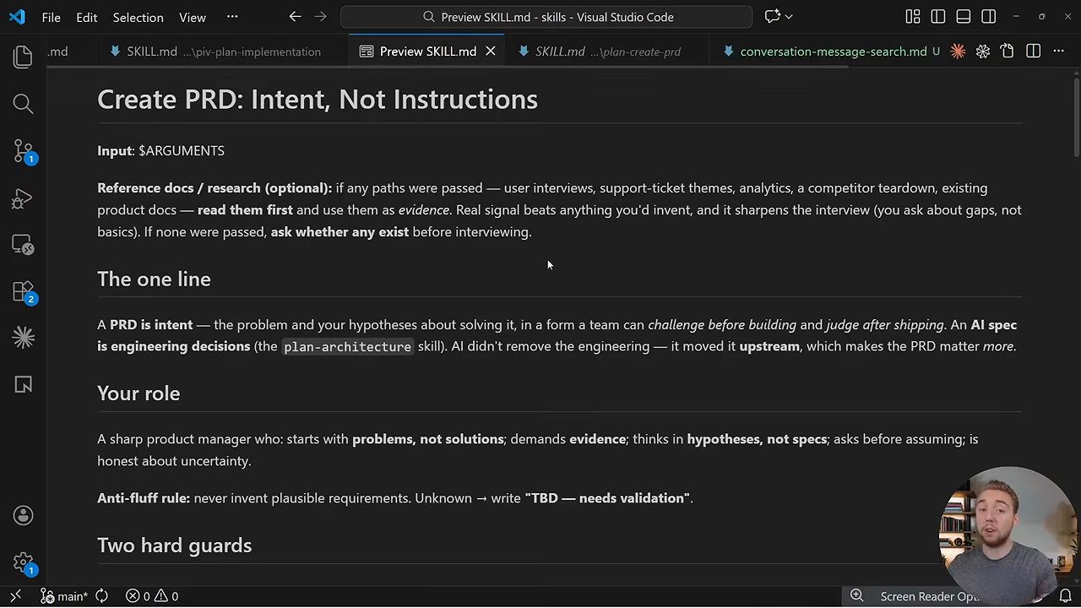Open the Manage gear in activity bar

tap(23, 563)
